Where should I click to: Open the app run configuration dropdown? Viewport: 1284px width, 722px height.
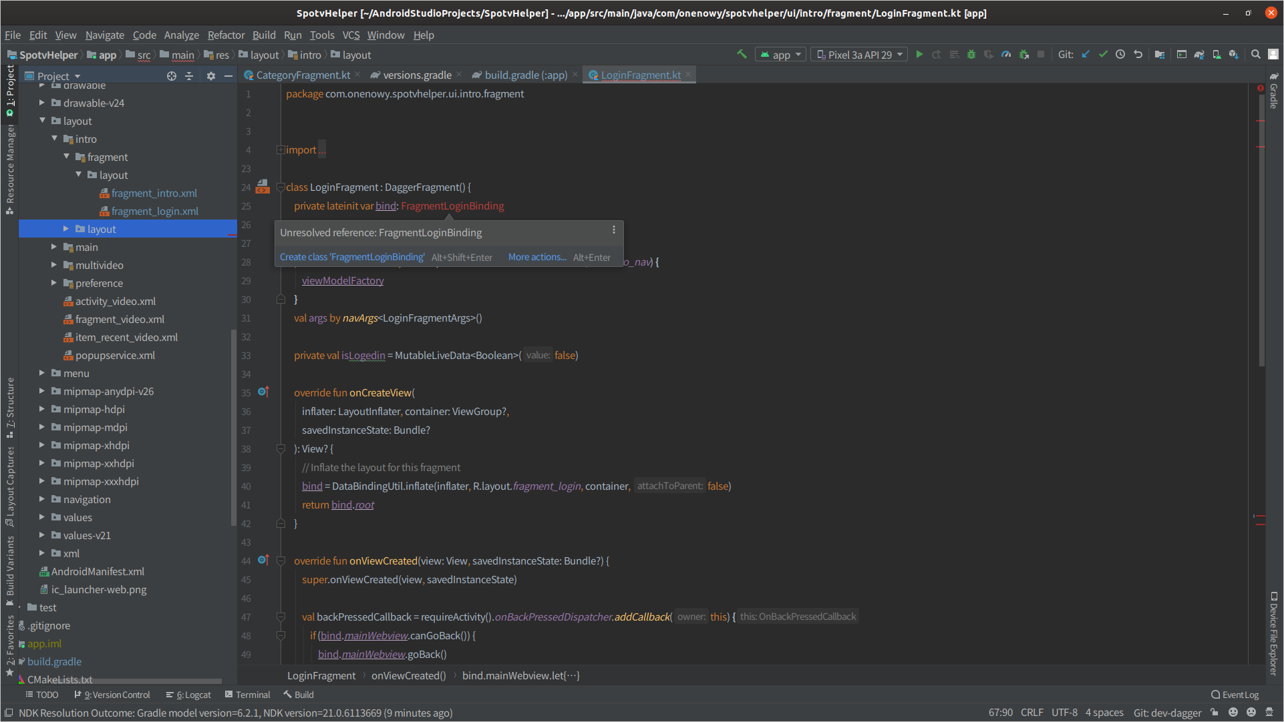pyautogui.click(x=780, y=55)
